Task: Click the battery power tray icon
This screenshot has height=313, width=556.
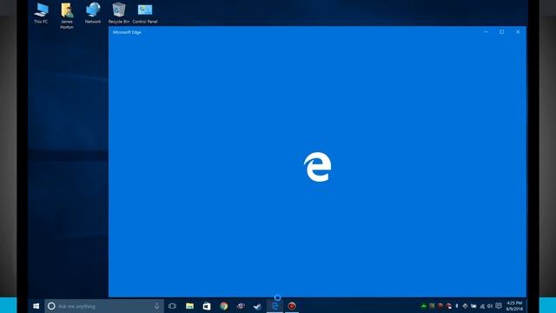Action: click(x=473, y=306)
